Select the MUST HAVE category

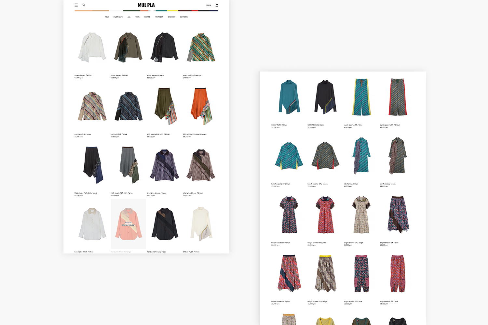(118, 17)
